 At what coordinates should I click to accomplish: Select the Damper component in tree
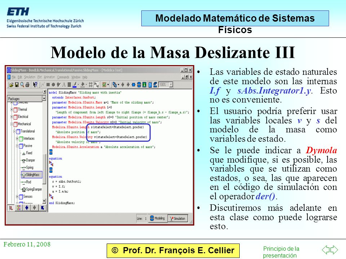(x=28, y=160)
